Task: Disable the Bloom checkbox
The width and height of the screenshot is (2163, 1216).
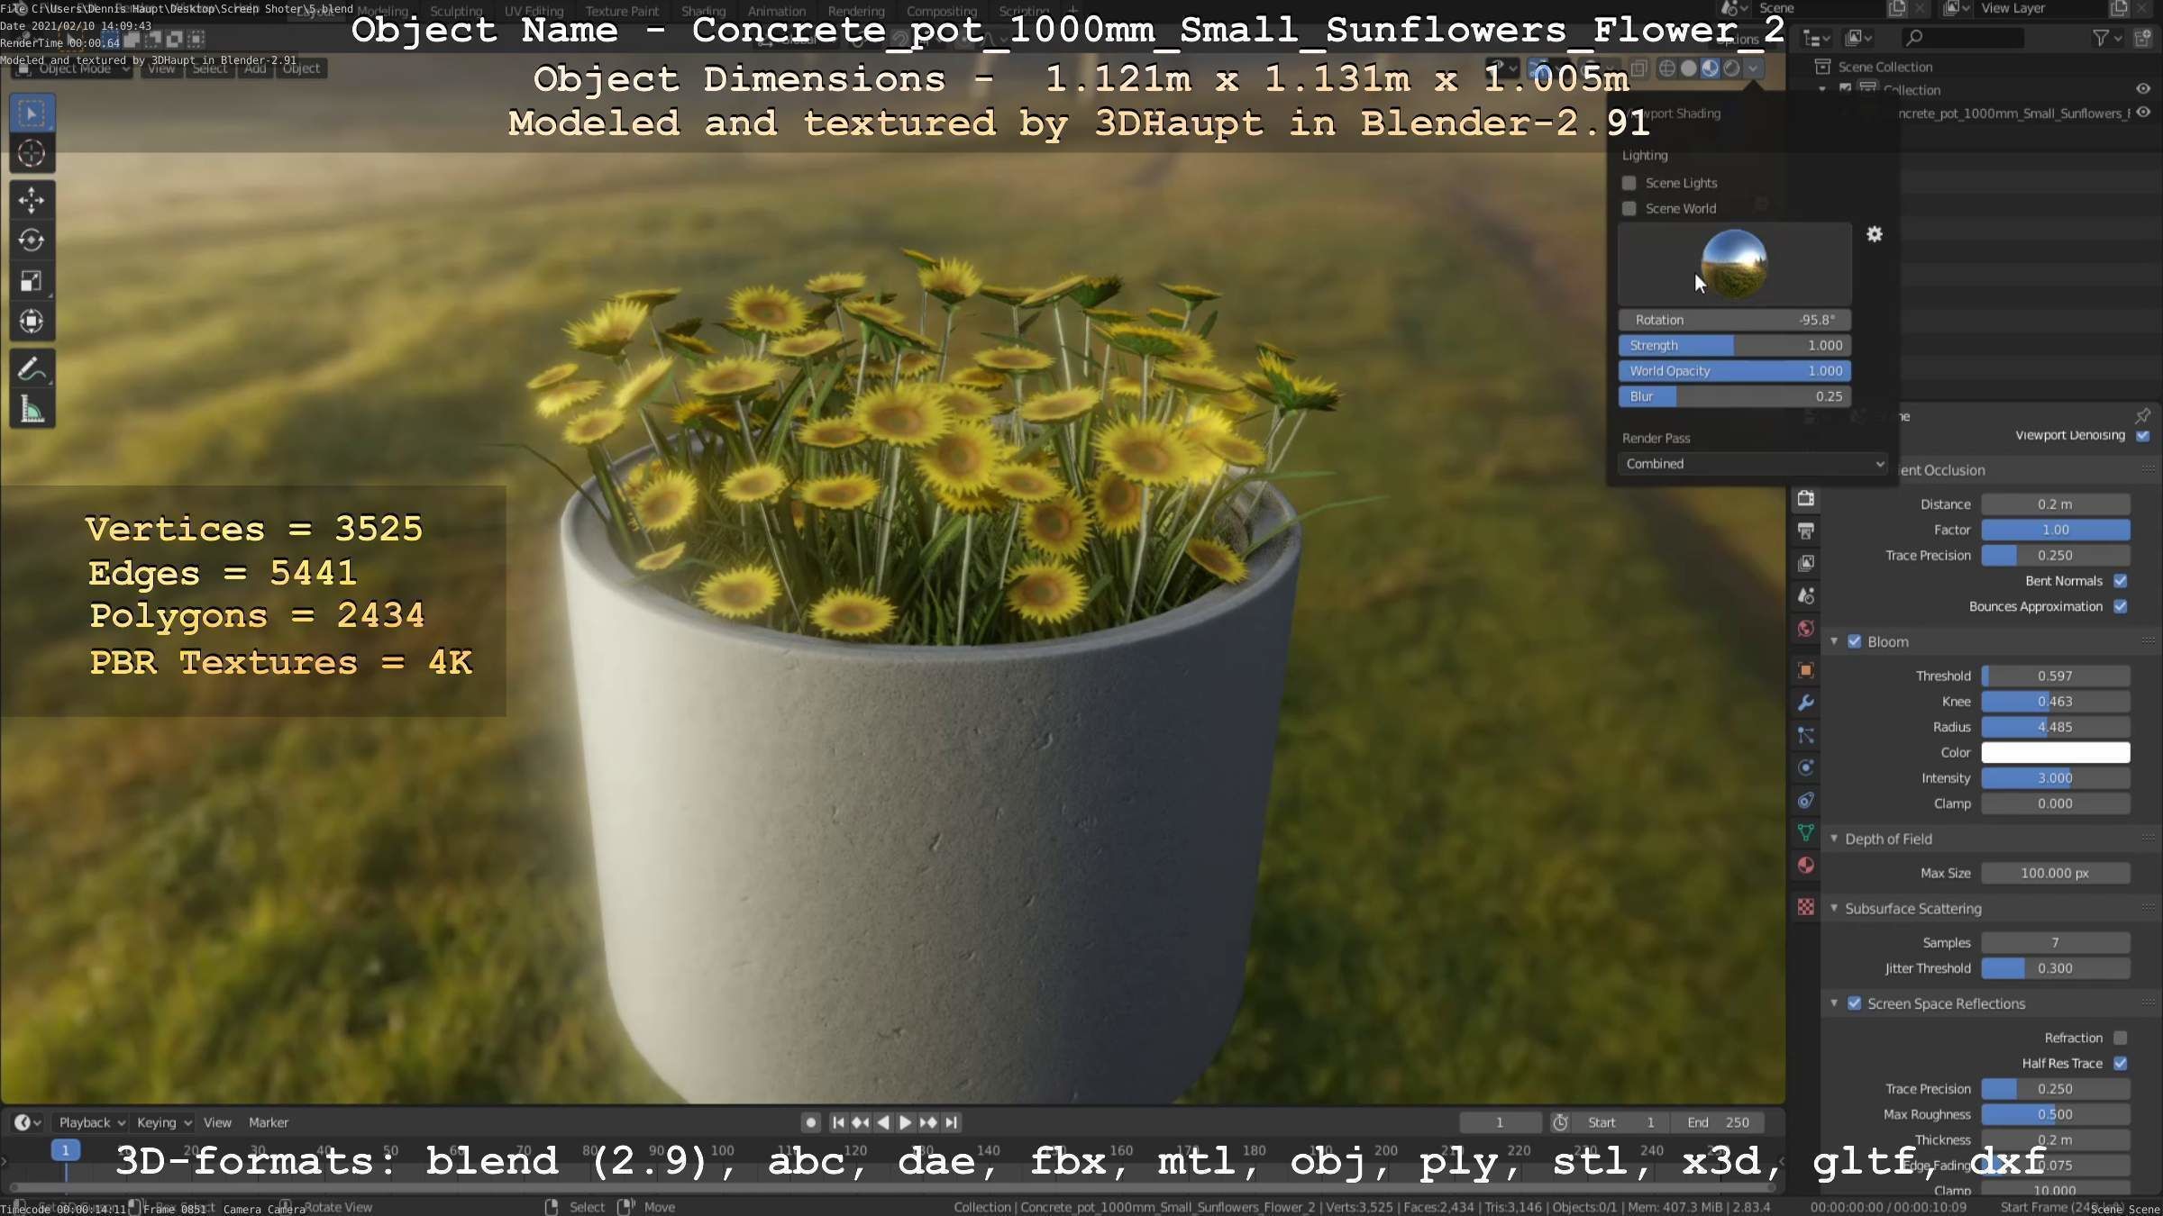Action: [1855, 641]
